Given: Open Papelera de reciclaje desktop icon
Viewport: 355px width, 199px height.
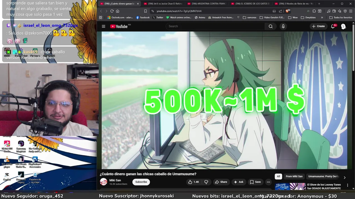Looking at the screenshot, I should tap(35, 178).
